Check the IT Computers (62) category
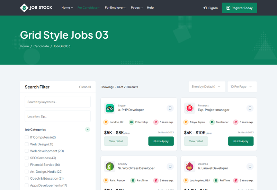This screenshot has width=277, height=190. point(27,137)
